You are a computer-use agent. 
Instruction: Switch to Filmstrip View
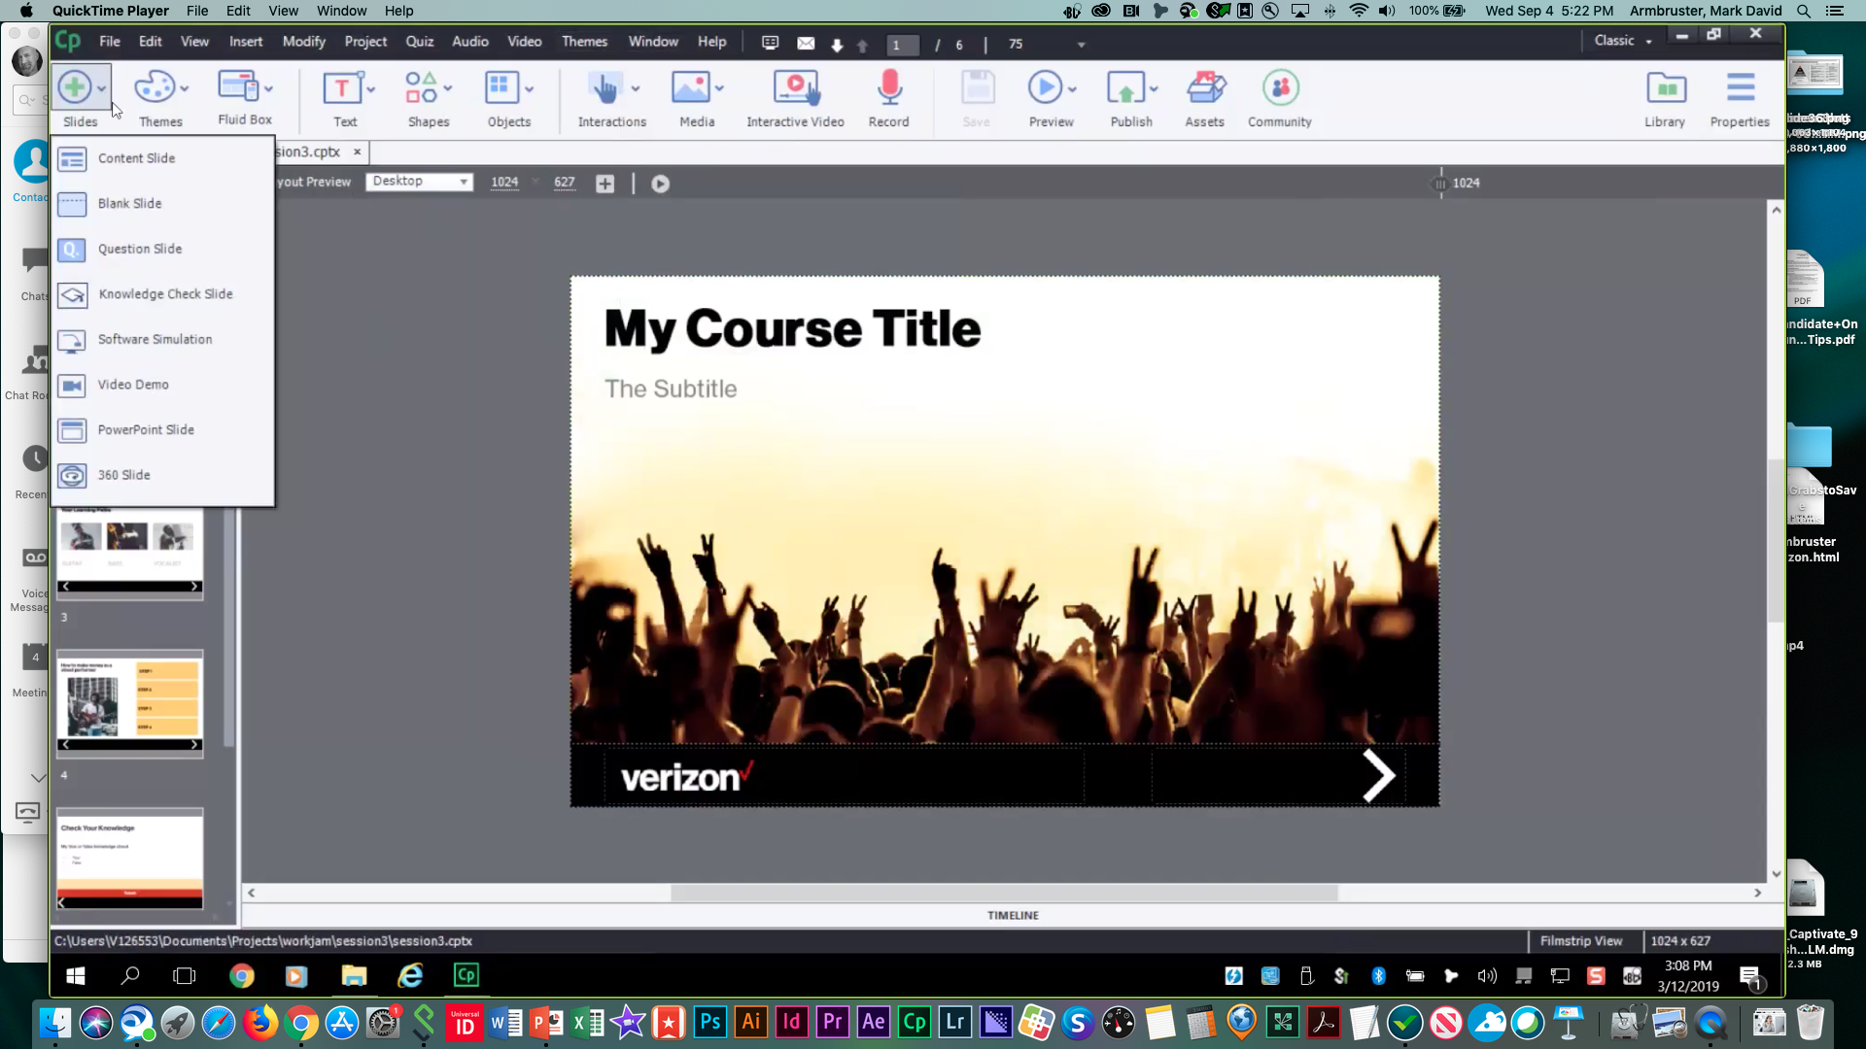pyautogui.click(x=1581, y=941)
